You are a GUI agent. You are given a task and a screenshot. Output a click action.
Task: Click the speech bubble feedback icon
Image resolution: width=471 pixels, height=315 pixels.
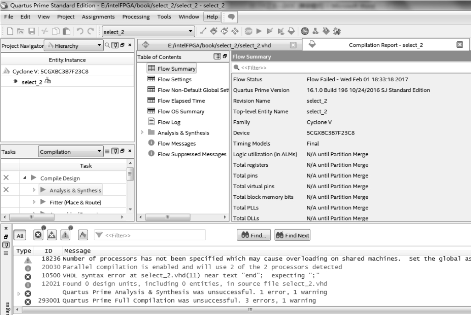(x=231, y=17)
